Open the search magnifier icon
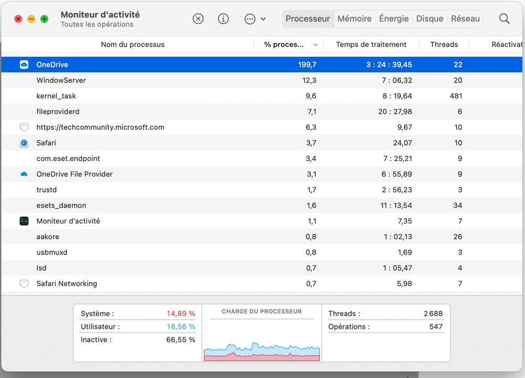Image resolution: width=525 pixels, height=378 pixels. tap(504, 19)
